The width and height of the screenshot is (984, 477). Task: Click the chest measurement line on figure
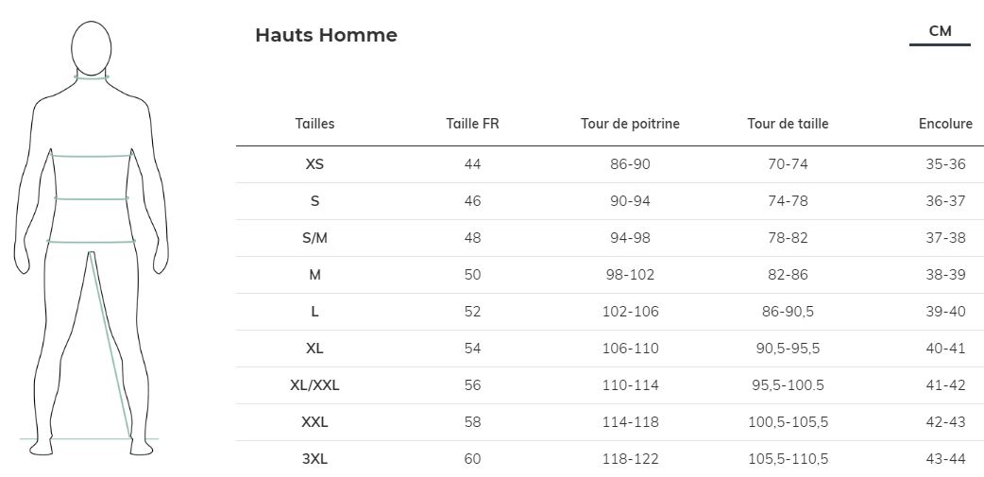pos(92,155)
